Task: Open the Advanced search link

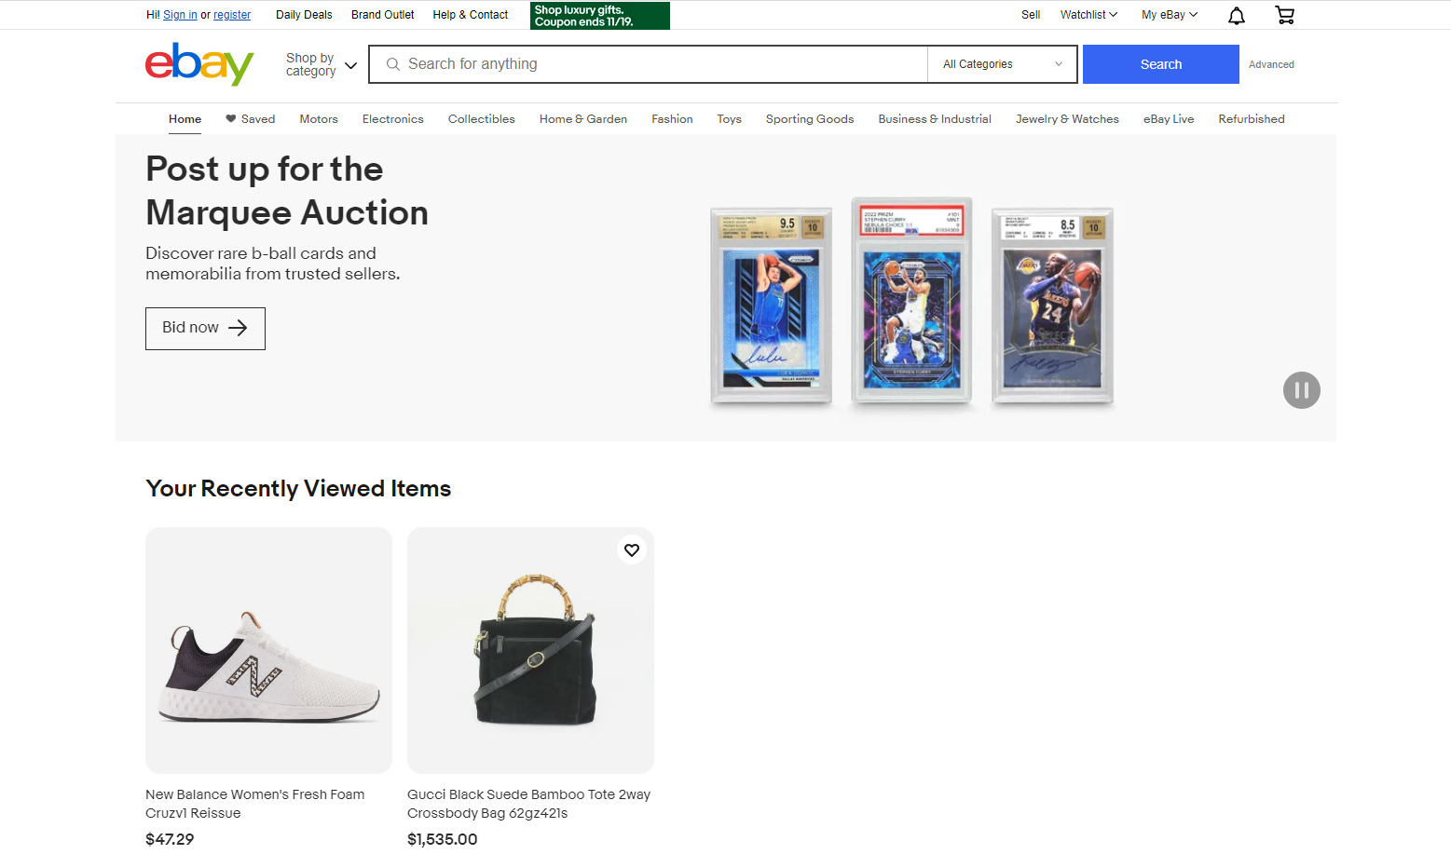Action: [x=1271, y=64]
